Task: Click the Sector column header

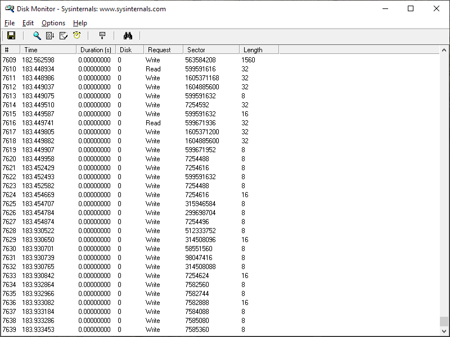Action: pos(211,50)
